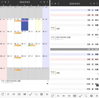Tap the 2日 日 row in list
Screen dimensions: 99x98
[x=75, y=15]
